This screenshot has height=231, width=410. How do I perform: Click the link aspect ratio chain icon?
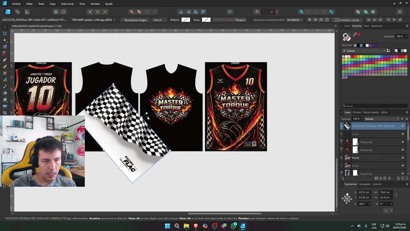(x=396, y=195)
